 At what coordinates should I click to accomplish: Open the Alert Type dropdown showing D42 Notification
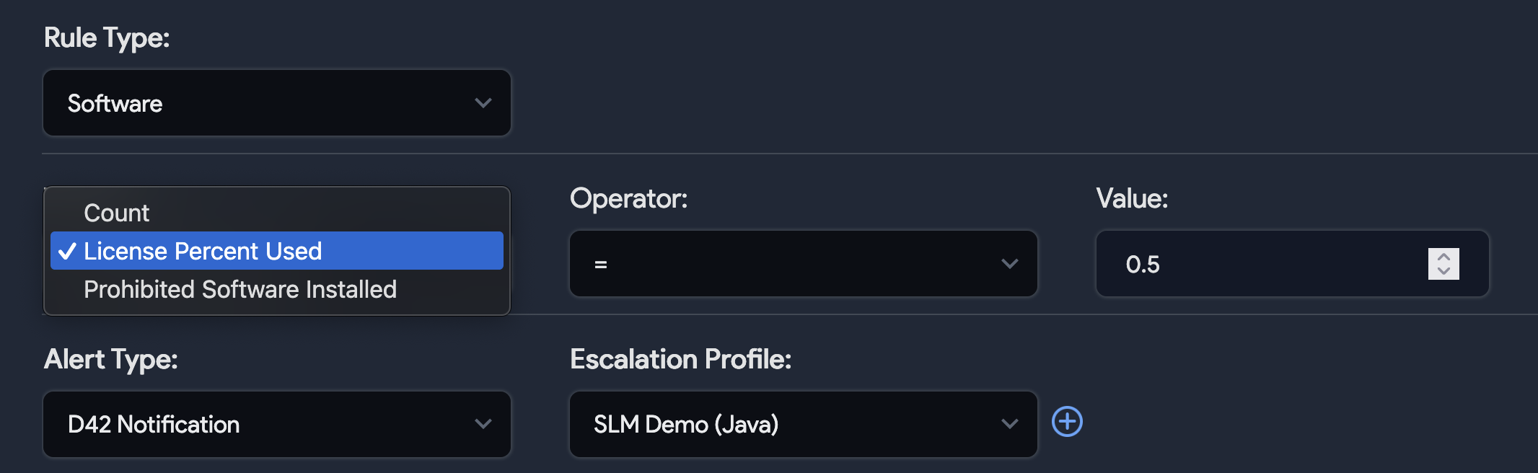276,424
